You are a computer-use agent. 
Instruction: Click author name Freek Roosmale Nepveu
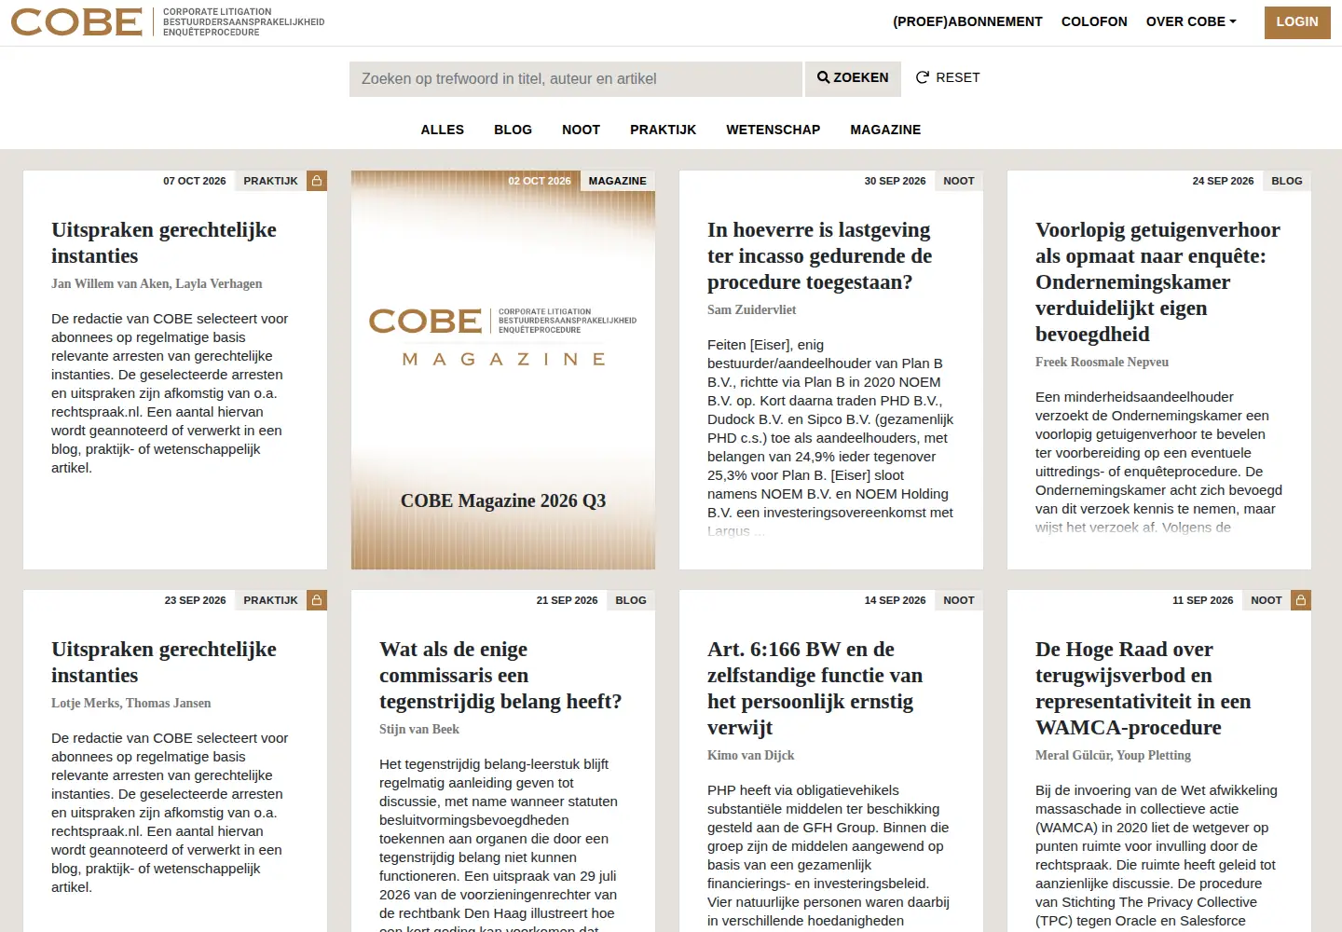pyautogui.click(x=1102, y=362)
